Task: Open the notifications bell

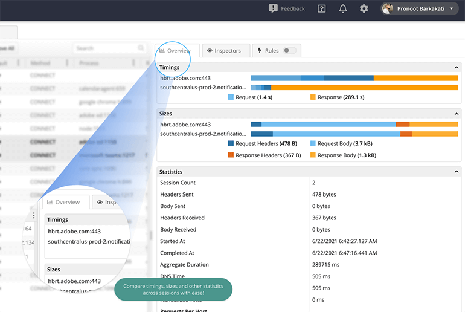Action: (343, 8)
